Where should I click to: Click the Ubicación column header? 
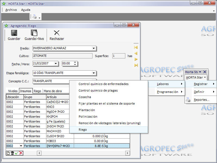pos(15,97)
